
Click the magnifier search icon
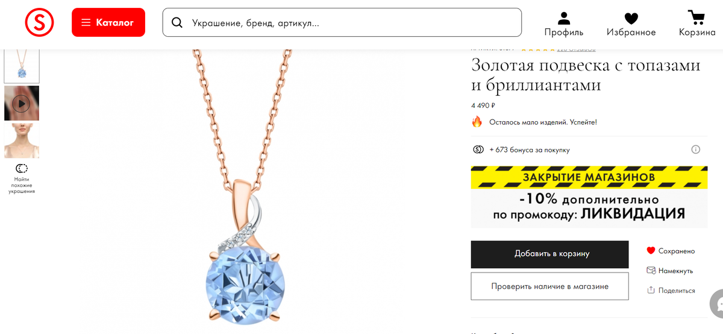click(177, 23)
